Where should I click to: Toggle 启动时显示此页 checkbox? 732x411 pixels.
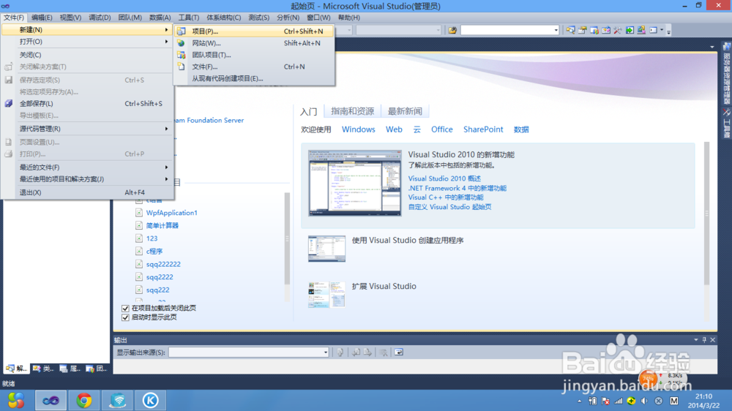point(125,317)
